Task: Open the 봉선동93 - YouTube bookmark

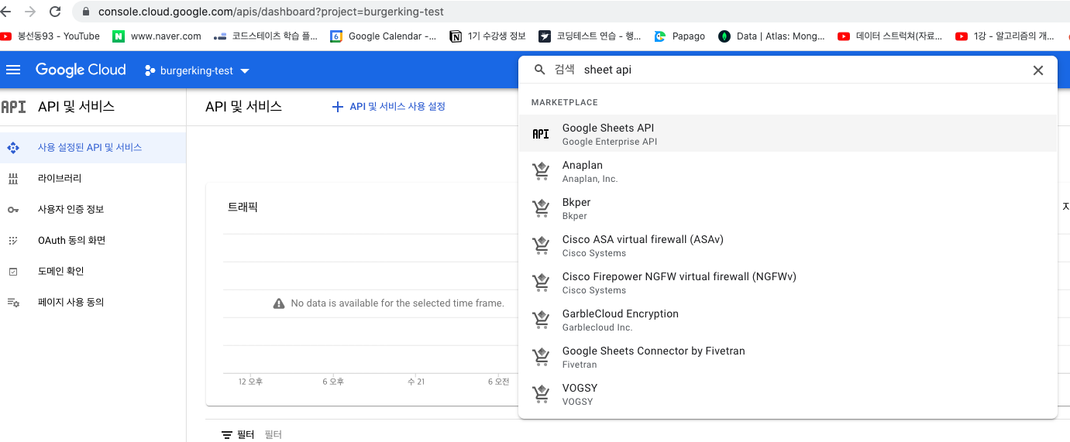Action: click(x=50, y=36)
